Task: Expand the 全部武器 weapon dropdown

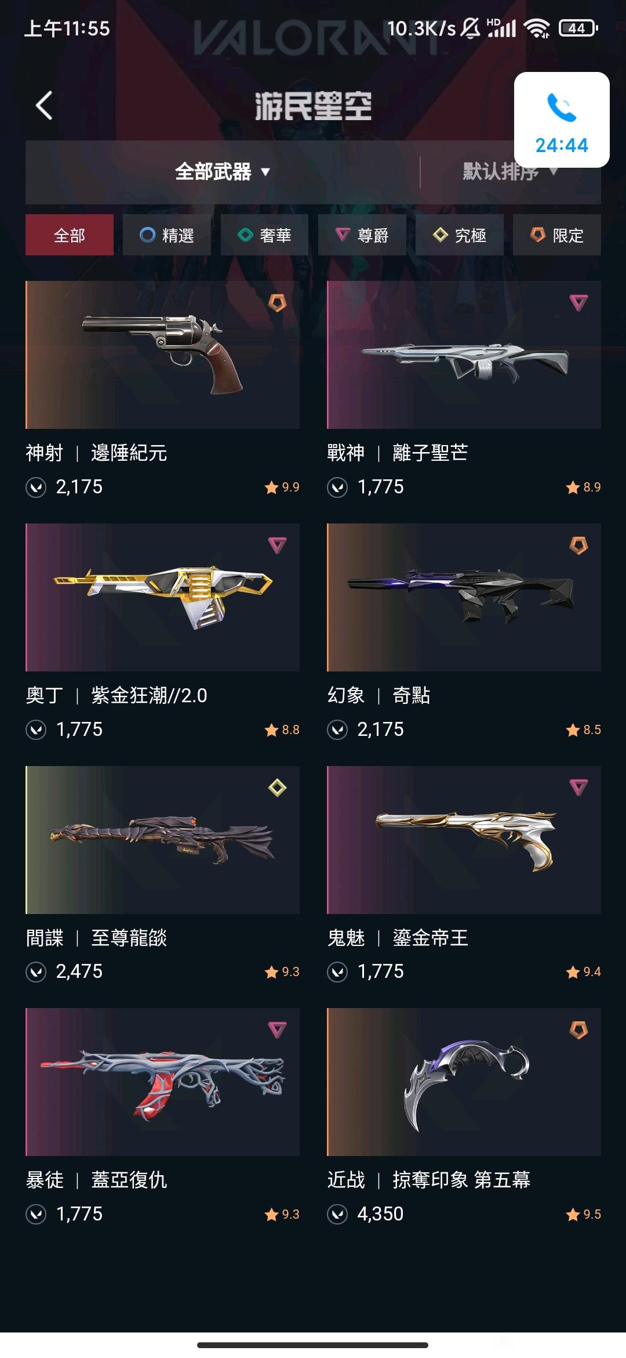Action: [x=223, y=172]
